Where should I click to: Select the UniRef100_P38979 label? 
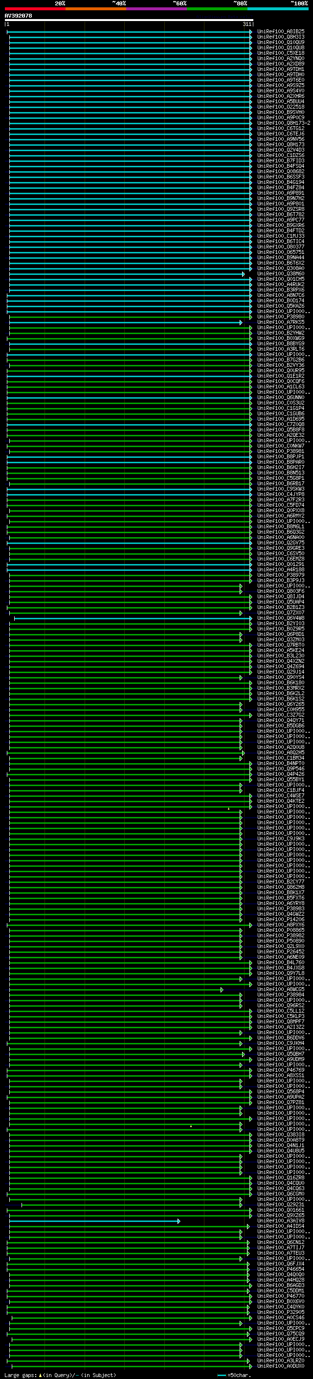tap(281, 575)
